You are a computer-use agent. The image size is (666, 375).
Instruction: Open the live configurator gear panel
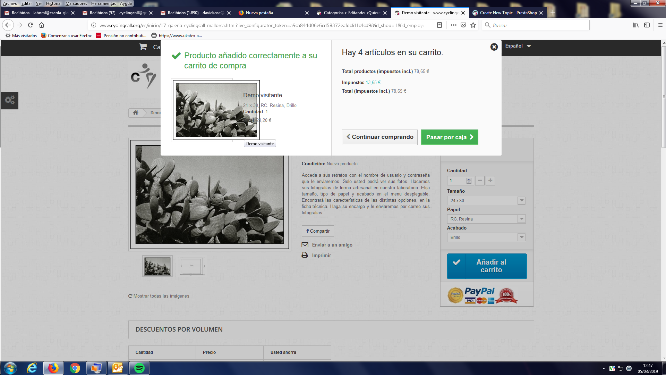click(x=10, y=100)
